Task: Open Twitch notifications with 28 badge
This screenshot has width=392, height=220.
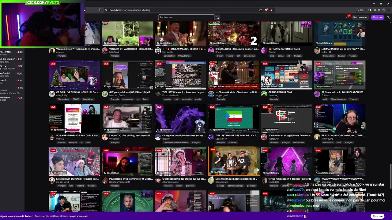Action: [348, 17]
